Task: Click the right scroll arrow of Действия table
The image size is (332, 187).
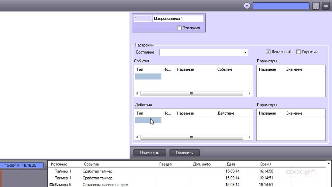Action: tap(249, 137)
